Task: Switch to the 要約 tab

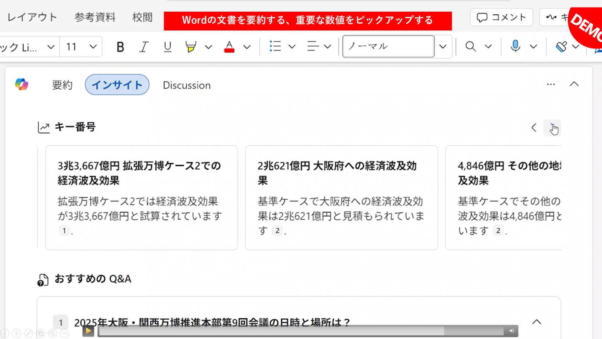Action: click(62, 85)
